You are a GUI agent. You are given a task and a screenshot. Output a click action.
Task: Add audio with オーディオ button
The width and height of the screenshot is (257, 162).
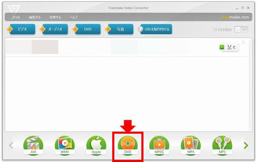[x=54, y=29]
